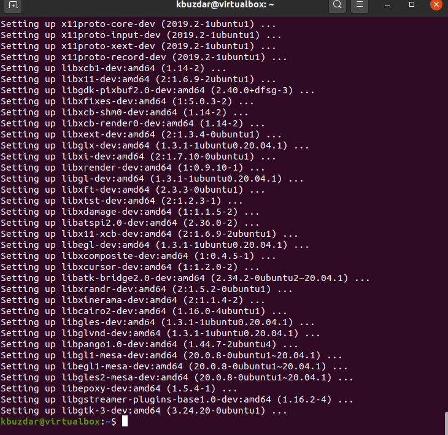The image size is (448, 435).
Task: Click the libxcb-render0-dev line
Action: click(133, 123)
